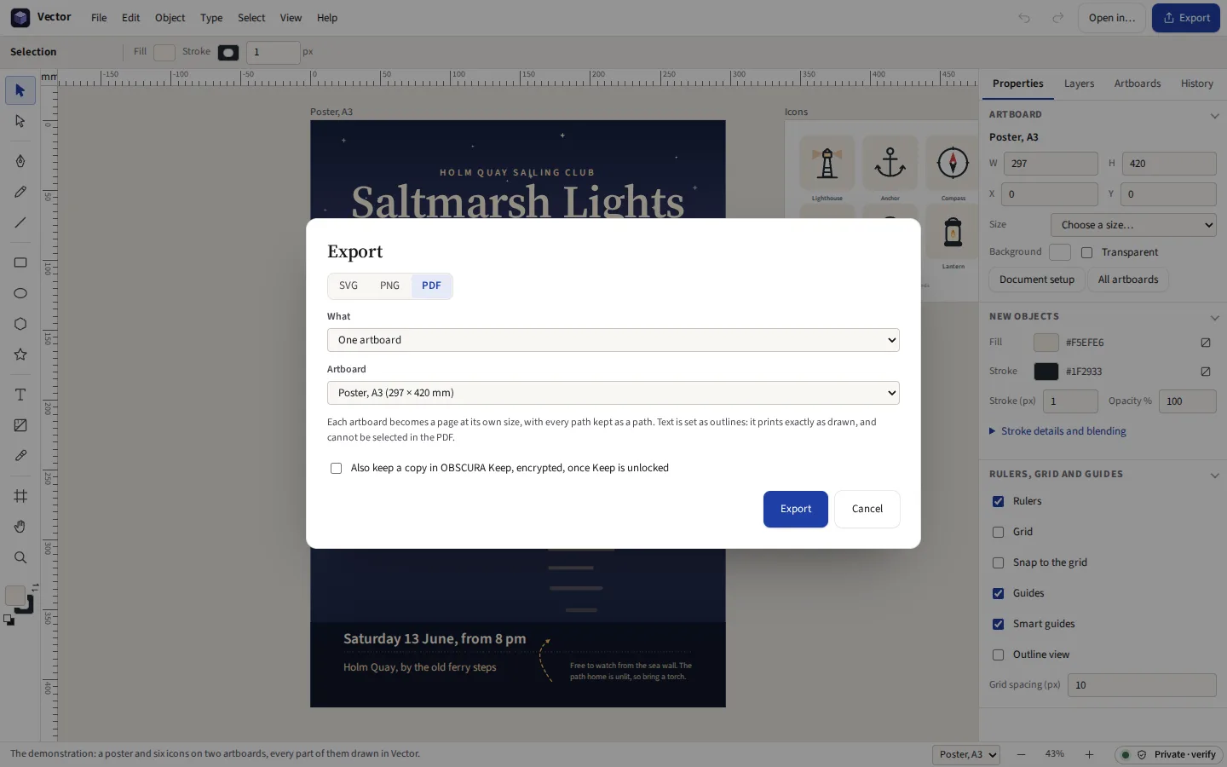
Task: Toggle the Smart guides checkbox
Action: [x=998, y=624]
